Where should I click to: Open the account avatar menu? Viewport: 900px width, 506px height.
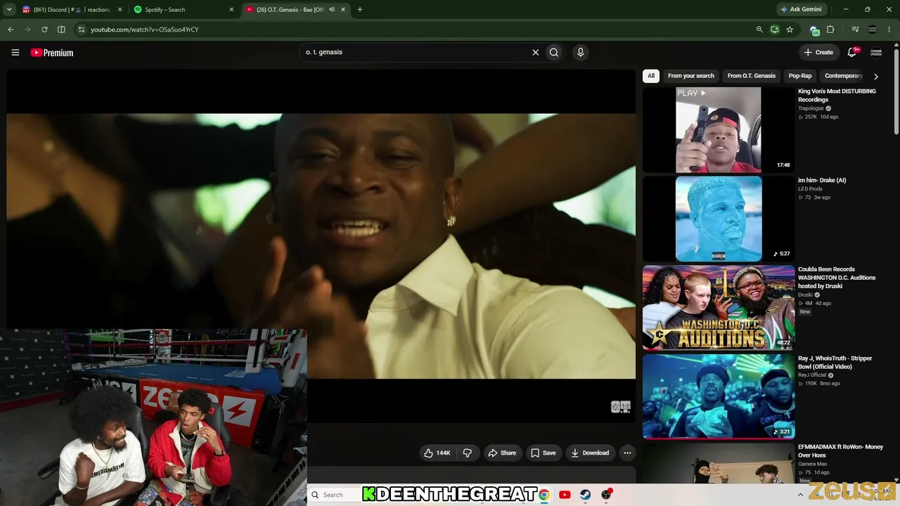tap(876, 53)
